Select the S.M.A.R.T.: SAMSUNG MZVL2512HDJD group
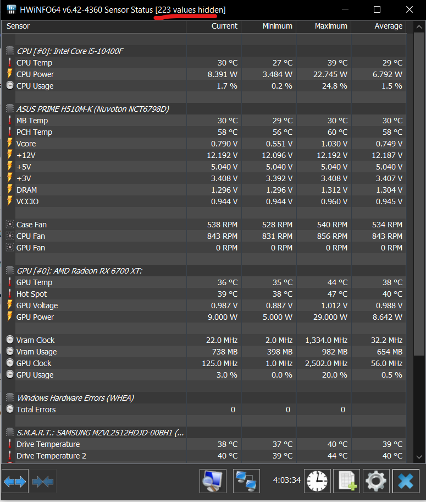Image resolution: width=426 pixels, height=502 pixels. point(204,433)
